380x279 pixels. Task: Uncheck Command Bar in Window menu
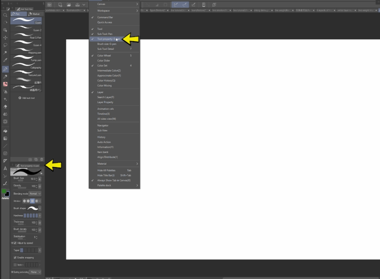coord(115,17)
